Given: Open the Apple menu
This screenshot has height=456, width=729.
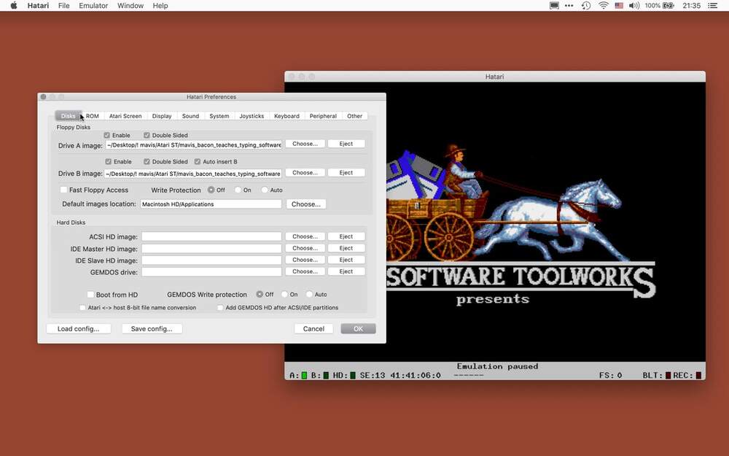Looking at the screenshot, I should (13, 6).
